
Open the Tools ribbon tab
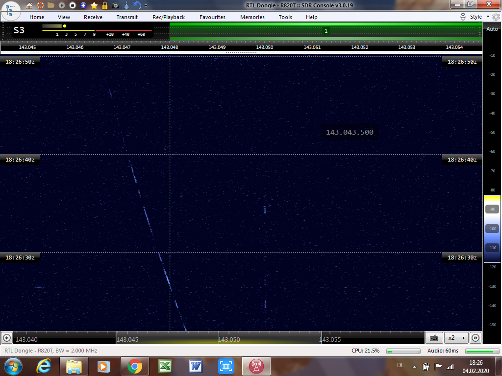(x=285, y=17)
